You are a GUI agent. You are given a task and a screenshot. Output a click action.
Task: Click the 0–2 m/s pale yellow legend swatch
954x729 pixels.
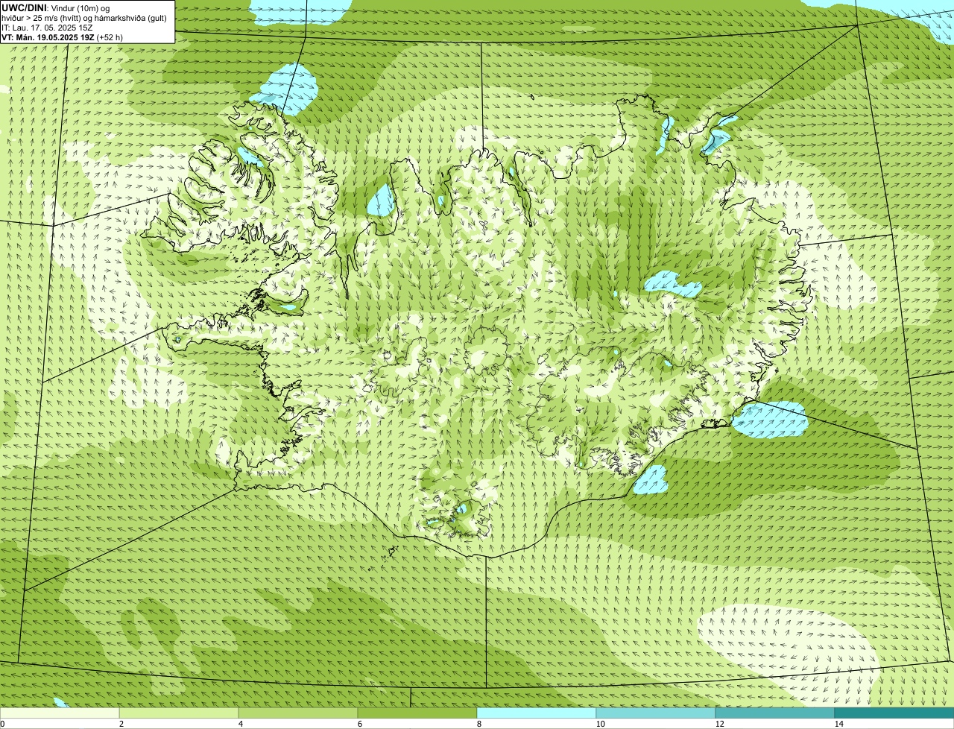click(x=60, y=713)
